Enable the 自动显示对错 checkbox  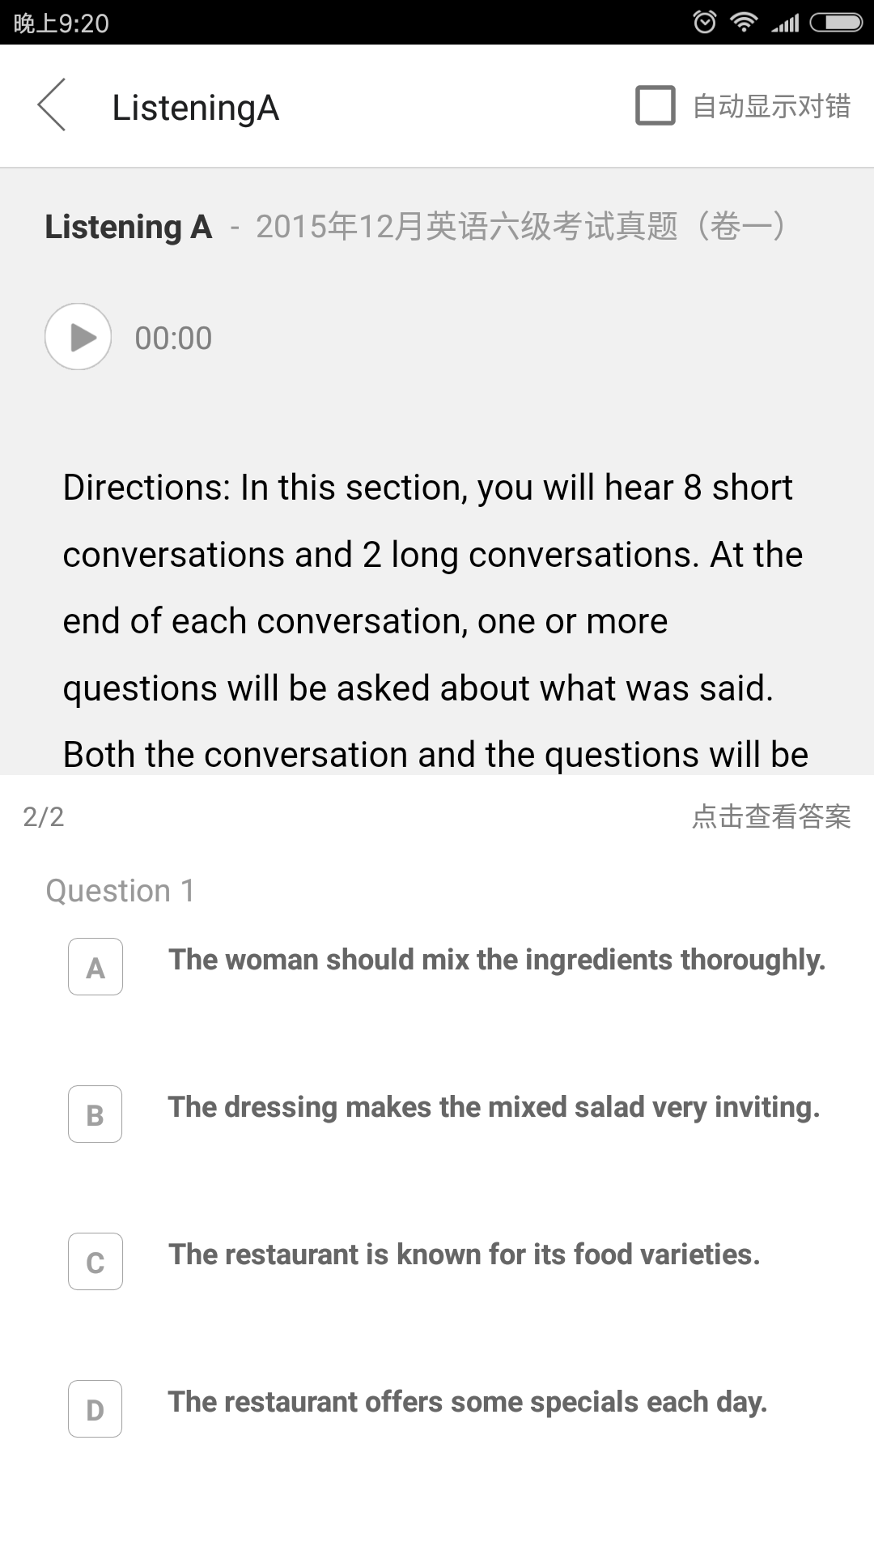point(655,105)
